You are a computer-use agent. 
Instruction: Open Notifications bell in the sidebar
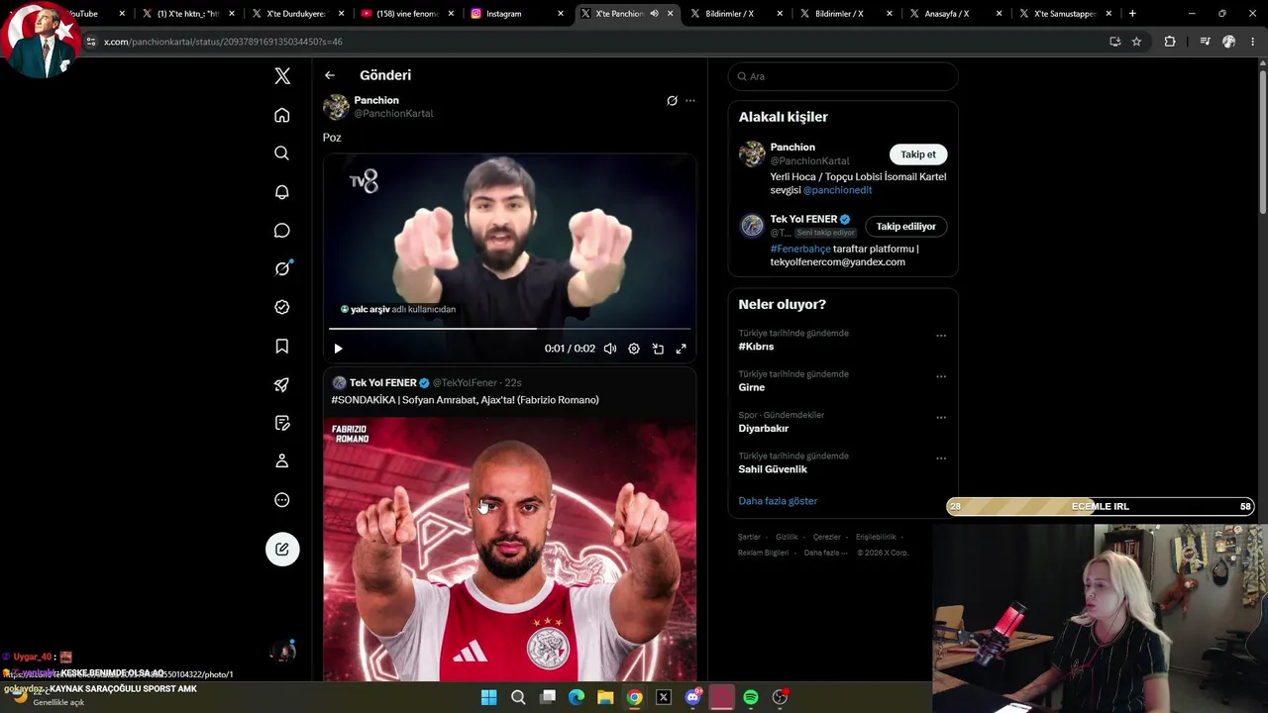coord(282,192)
